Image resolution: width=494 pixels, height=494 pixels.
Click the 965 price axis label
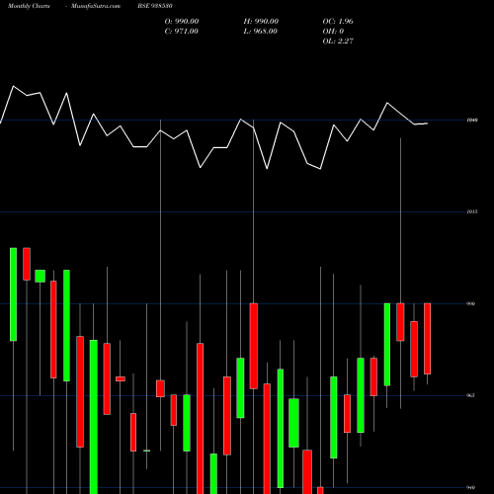click(x=471, y=395)
